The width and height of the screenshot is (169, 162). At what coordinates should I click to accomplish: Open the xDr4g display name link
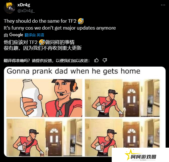click(24, 5)
